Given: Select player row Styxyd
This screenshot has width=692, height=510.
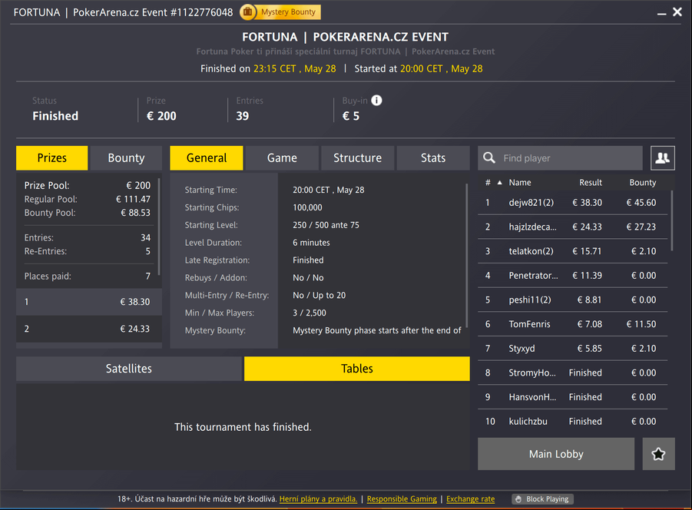Looking at the screenshot, I should (572, 349).
